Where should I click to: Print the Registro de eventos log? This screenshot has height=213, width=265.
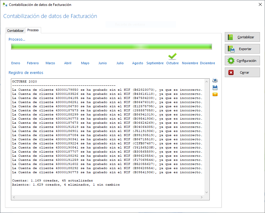pyautogui.click(x=215, y=80)
